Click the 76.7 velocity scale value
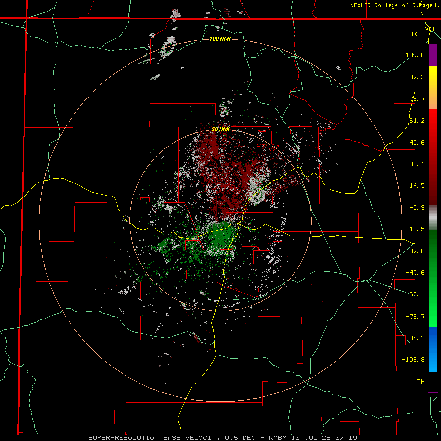 (x=417, y=98)
